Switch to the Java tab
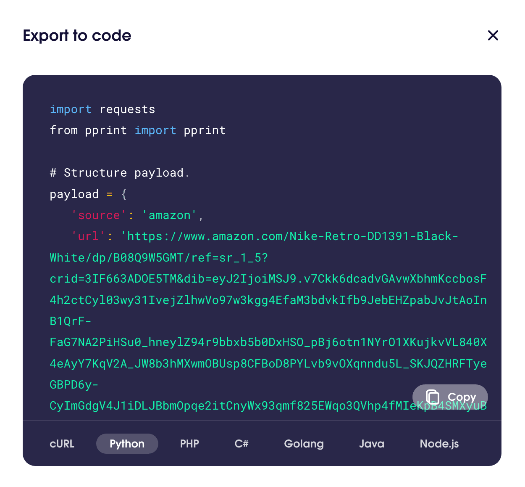Screen dimensions: 525x487 point(371,444)
